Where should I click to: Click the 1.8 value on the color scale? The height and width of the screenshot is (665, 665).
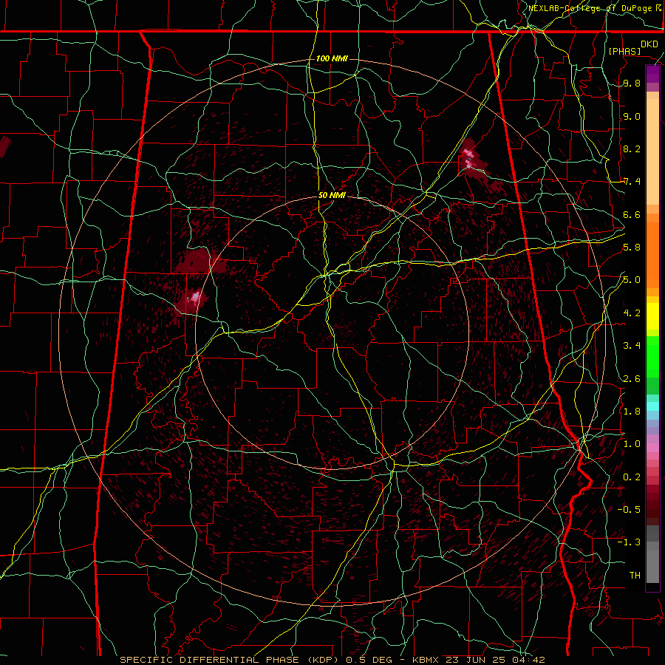click(x=632, y=412)
